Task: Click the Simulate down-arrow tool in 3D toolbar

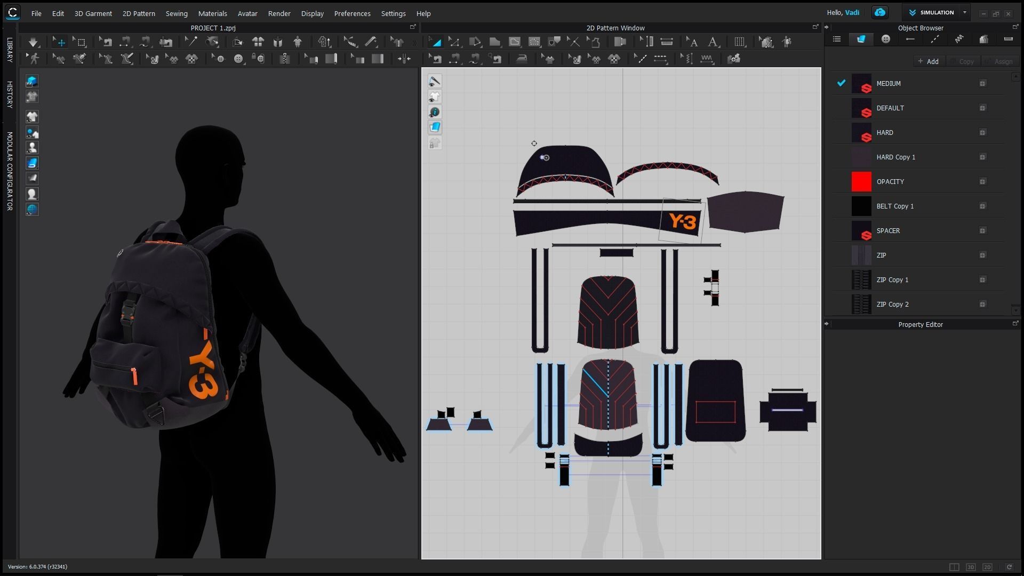Action: tap(33, 42)
